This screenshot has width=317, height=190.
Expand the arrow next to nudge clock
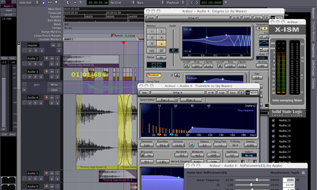(226, 2)
